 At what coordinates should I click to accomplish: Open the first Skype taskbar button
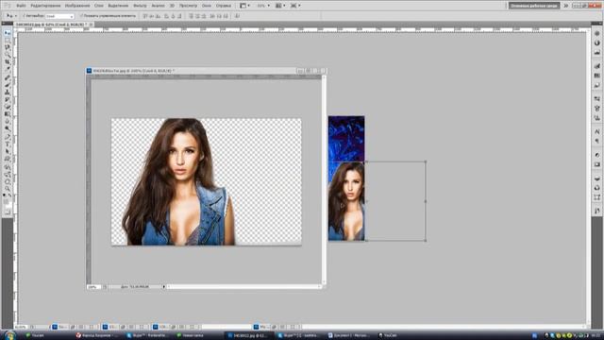coord(148,336)
